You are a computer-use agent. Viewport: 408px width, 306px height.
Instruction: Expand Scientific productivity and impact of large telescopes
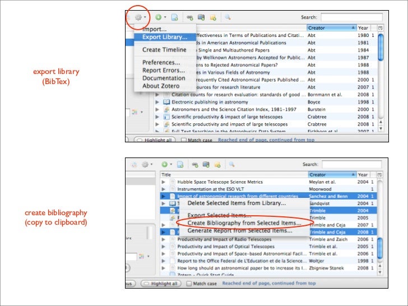(157, 124)
